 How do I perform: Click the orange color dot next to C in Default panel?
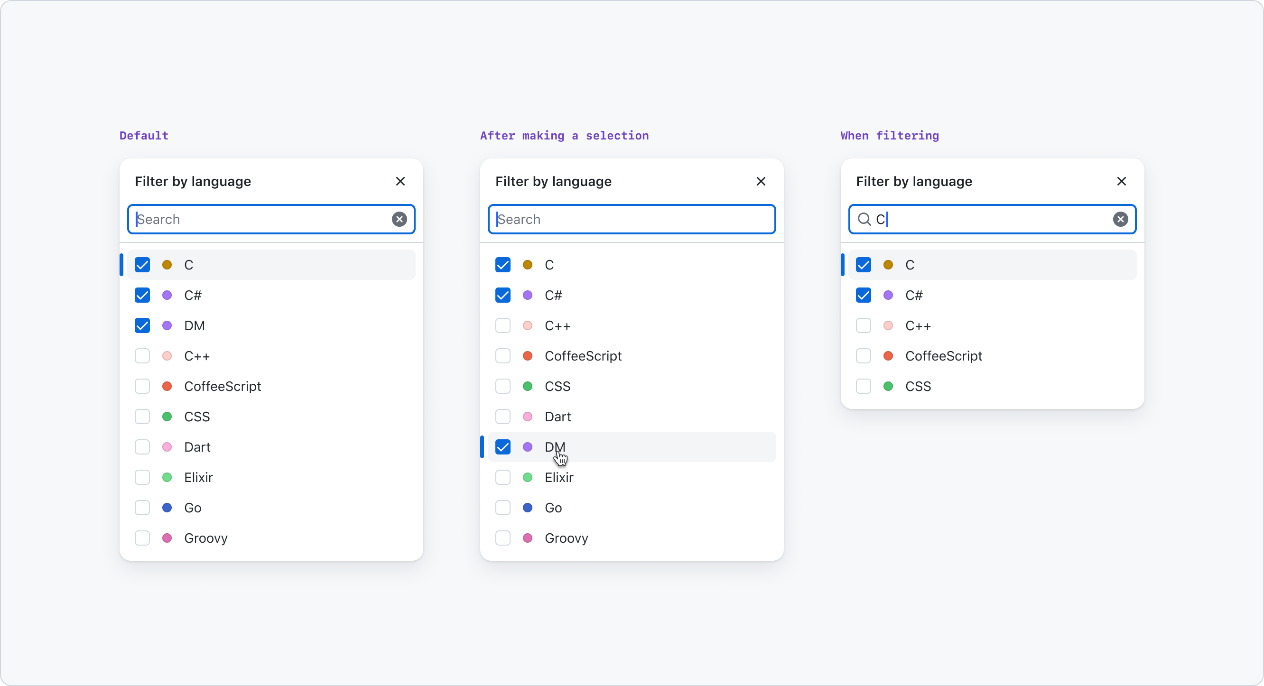coord(167,264)
